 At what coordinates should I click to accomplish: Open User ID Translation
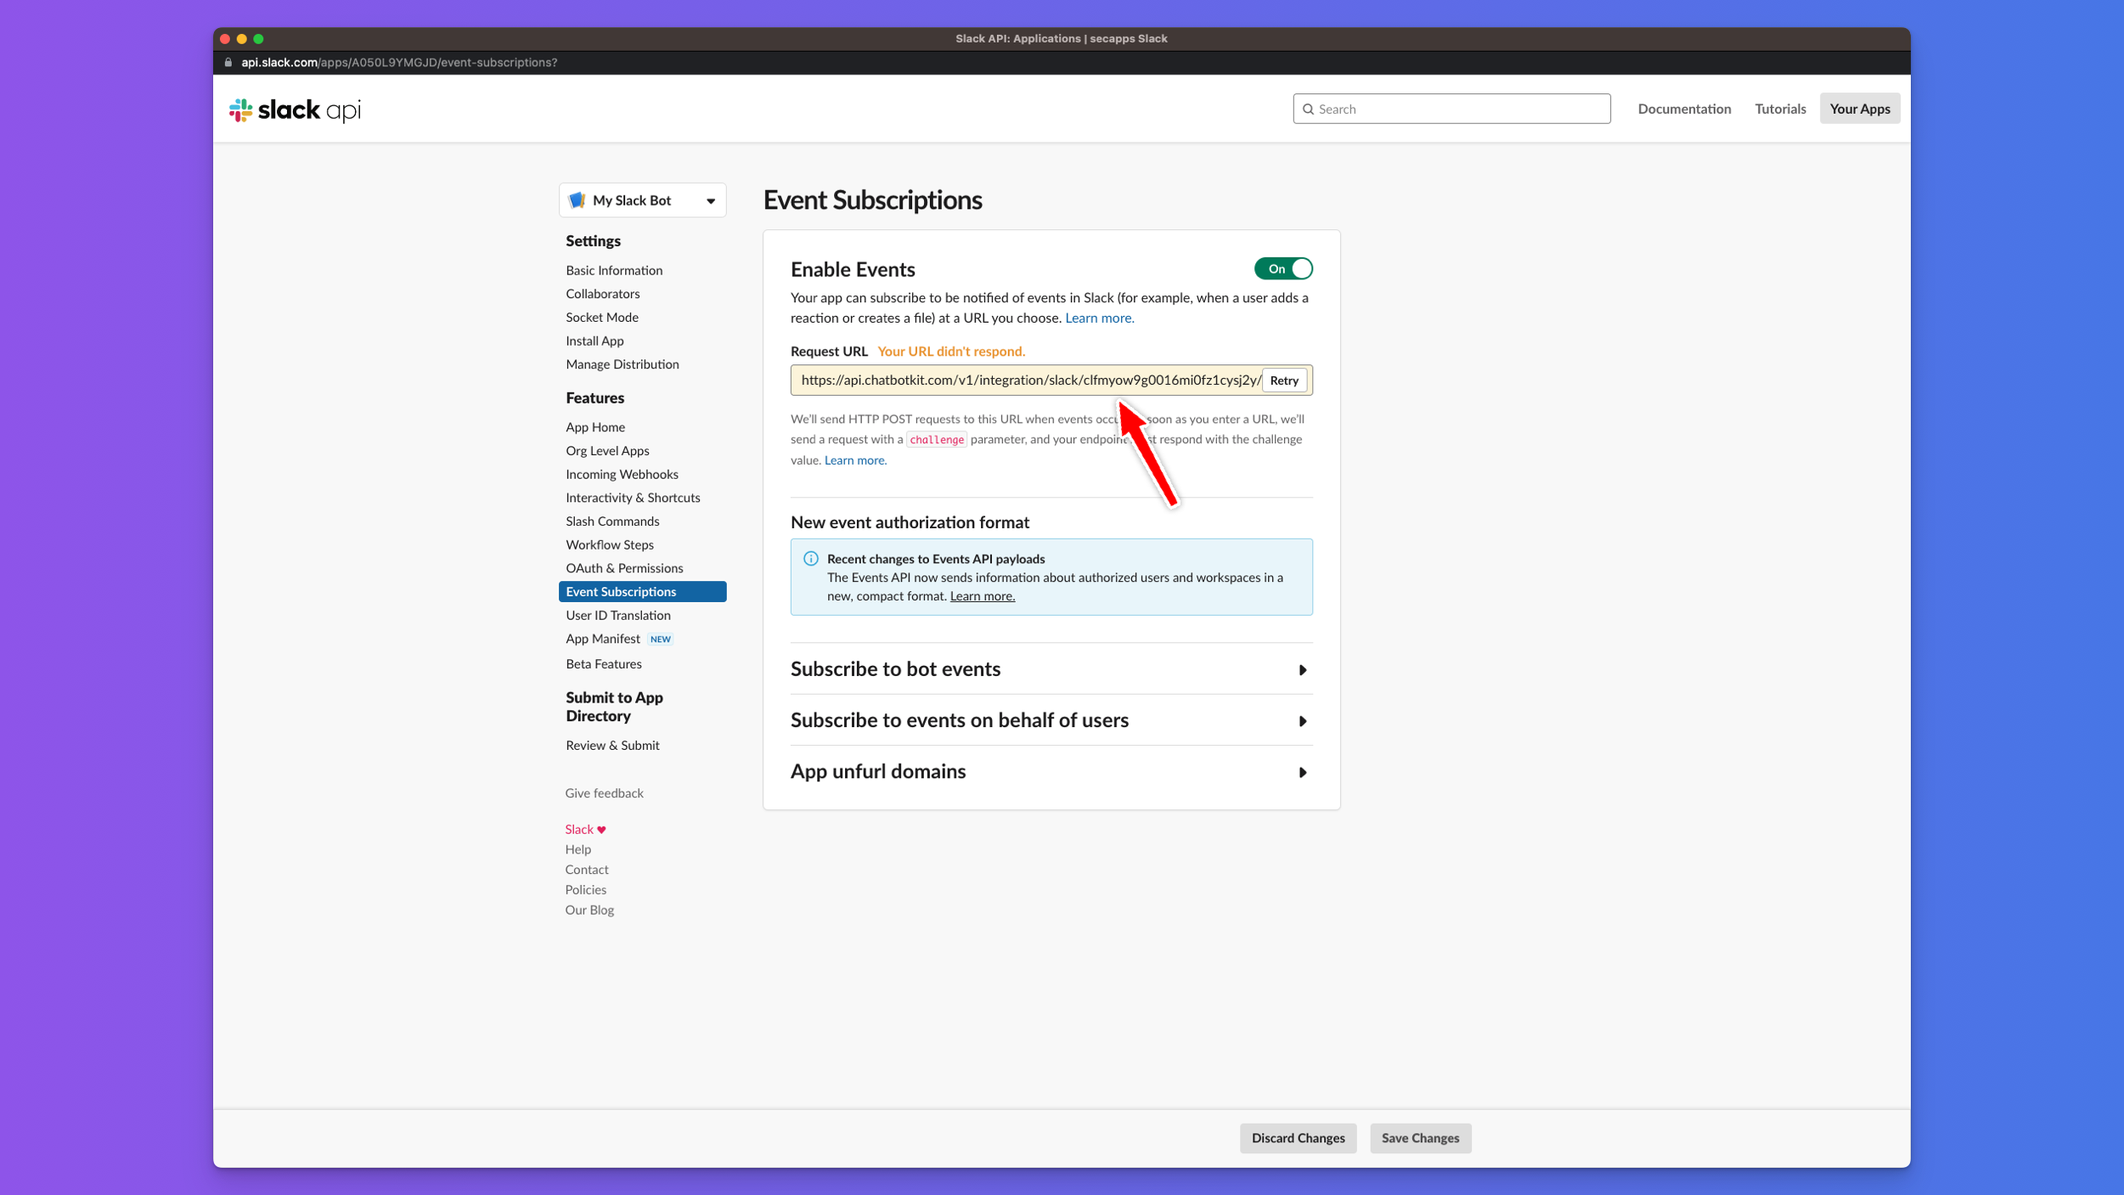pos(618,616)
